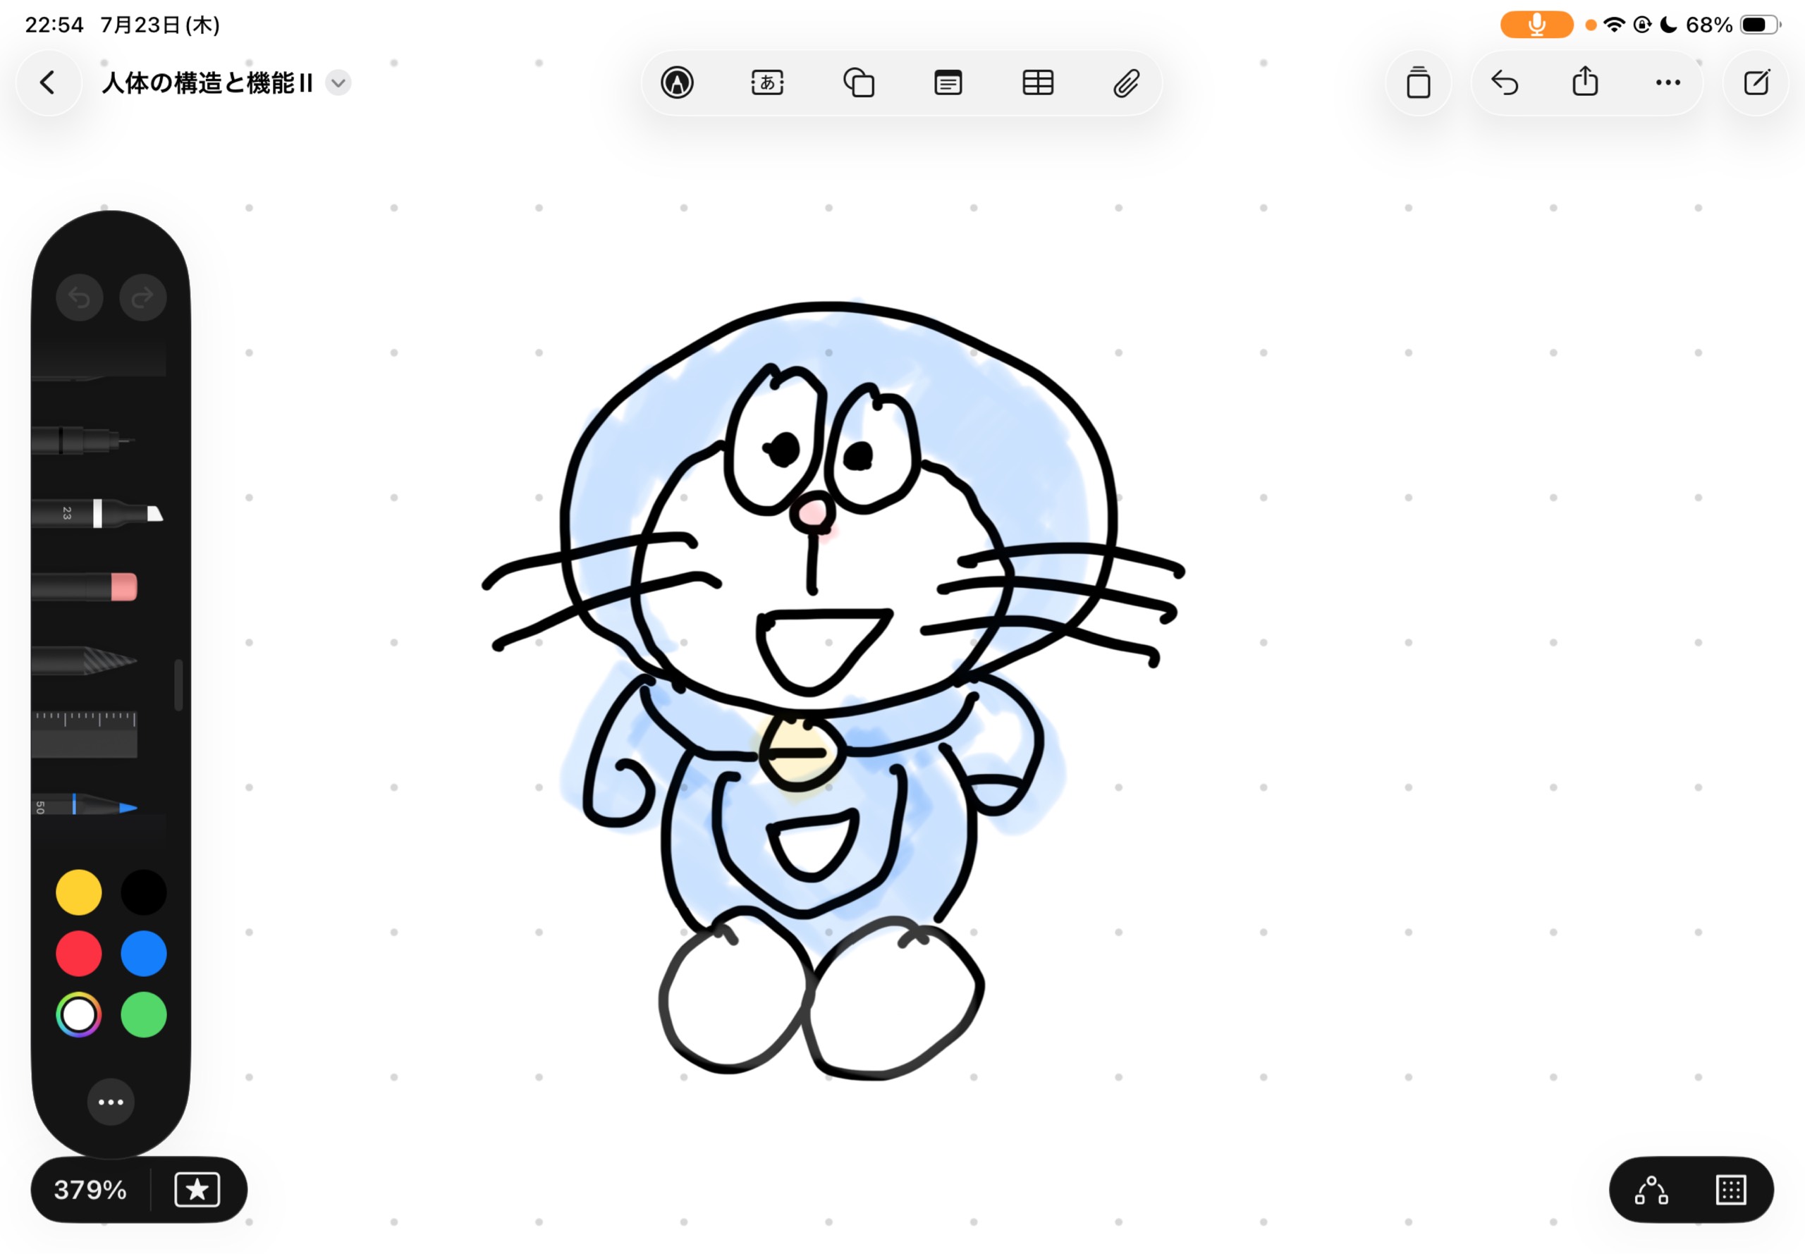The height and width of the screenshot is (1254, 1805).
Task: Grab the tool palette scroll handle
Action: [178, 684]
